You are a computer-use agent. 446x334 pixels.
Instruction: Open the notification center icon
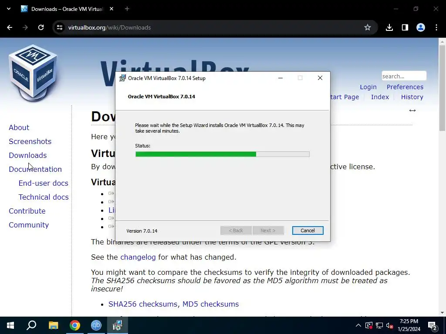coord(432,325)
